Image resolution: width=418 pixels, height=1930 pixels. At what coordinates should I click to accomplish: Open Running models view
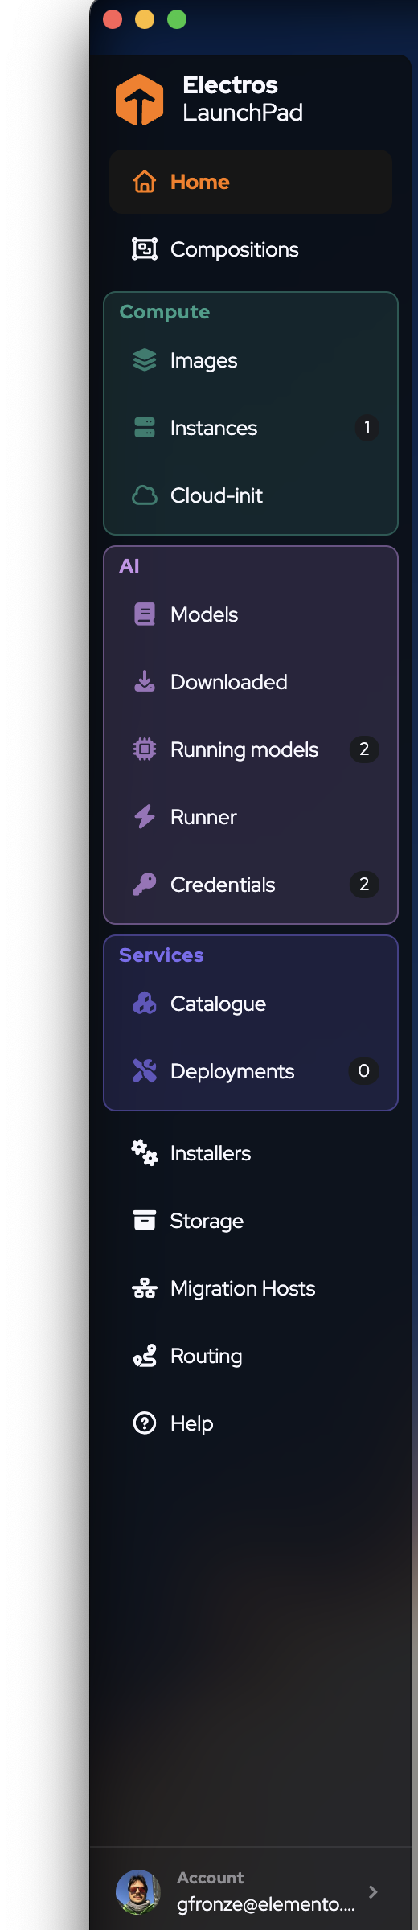coord(251,749)
